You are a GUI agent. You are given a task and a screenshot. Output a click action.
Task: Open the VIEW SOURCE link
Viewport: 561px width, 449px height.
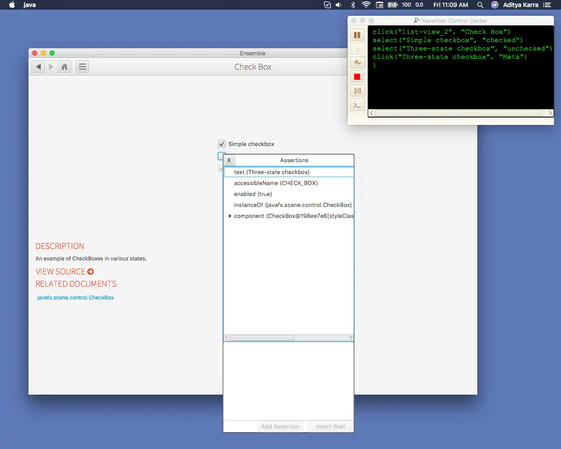[x=60, y=272]
